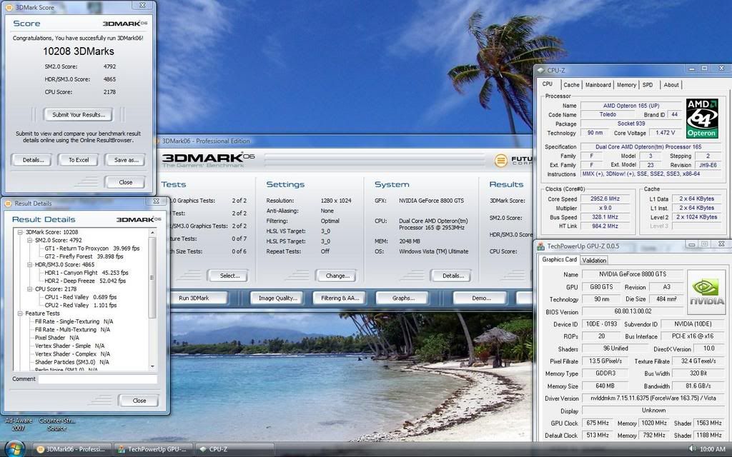This screenshot has height=457, width=732.
Task: Click scroll-up arrow in Result Details
Action: coord(152,232)
